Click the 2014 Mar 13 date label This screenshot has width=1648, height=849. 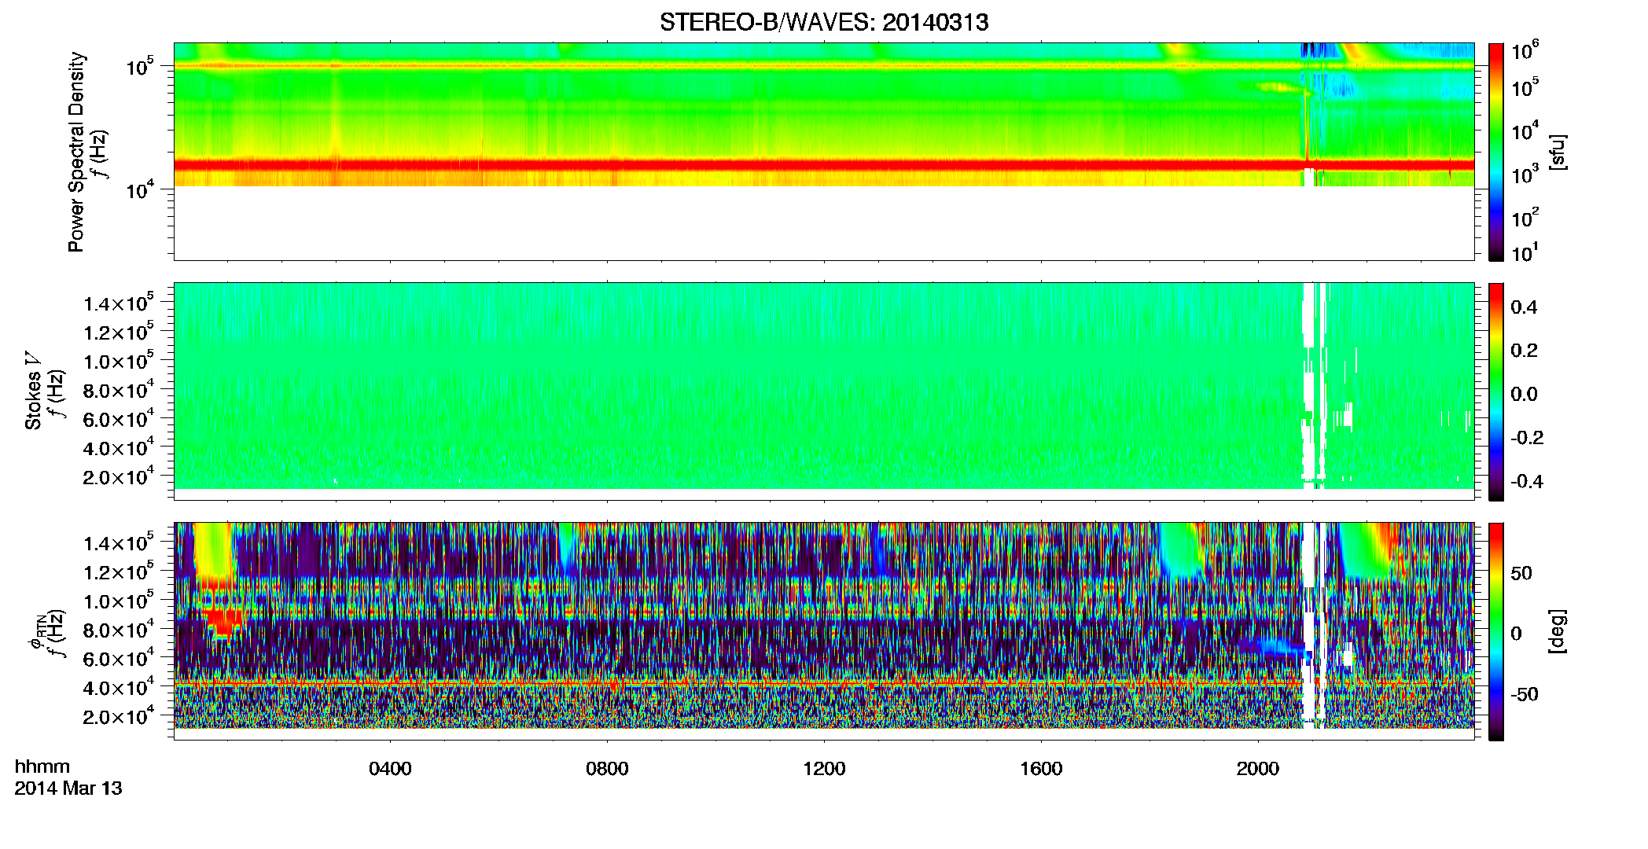point(68,788)
